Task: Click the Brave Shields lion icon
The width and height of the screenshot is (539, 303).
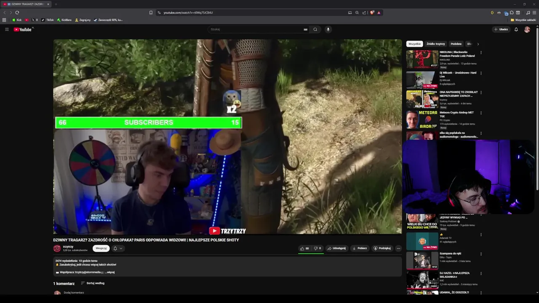Action: [372, 13]
